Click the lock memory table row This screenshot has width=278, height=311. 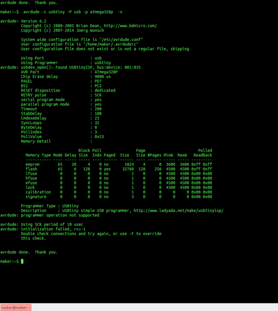[119, 188]
